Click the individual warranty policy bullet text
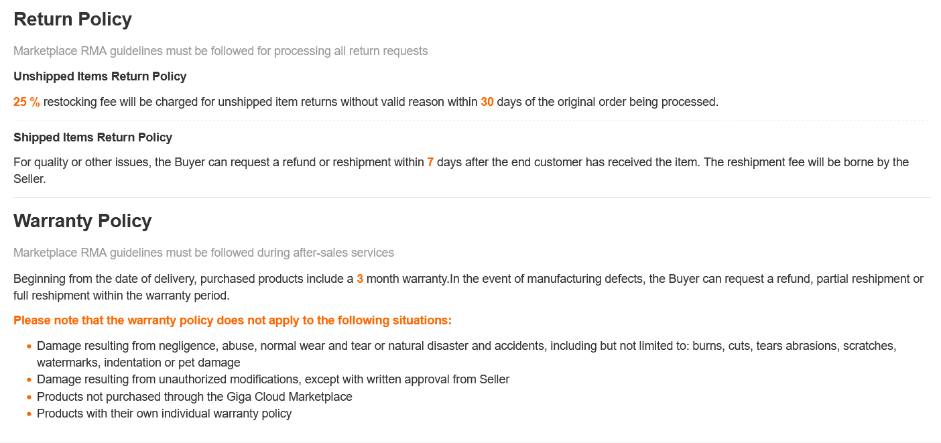941x443 pixels. click(164, 414)
